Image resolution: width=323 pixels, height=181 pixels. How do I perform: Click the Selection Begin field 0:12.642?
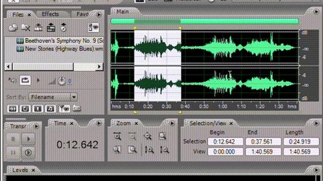[x=226, y=142]
